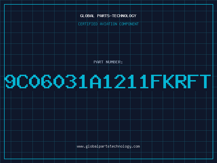
Task: Select the CERTIFIED AVIATION COMPONENT subtitle
Action: point(108,24)
